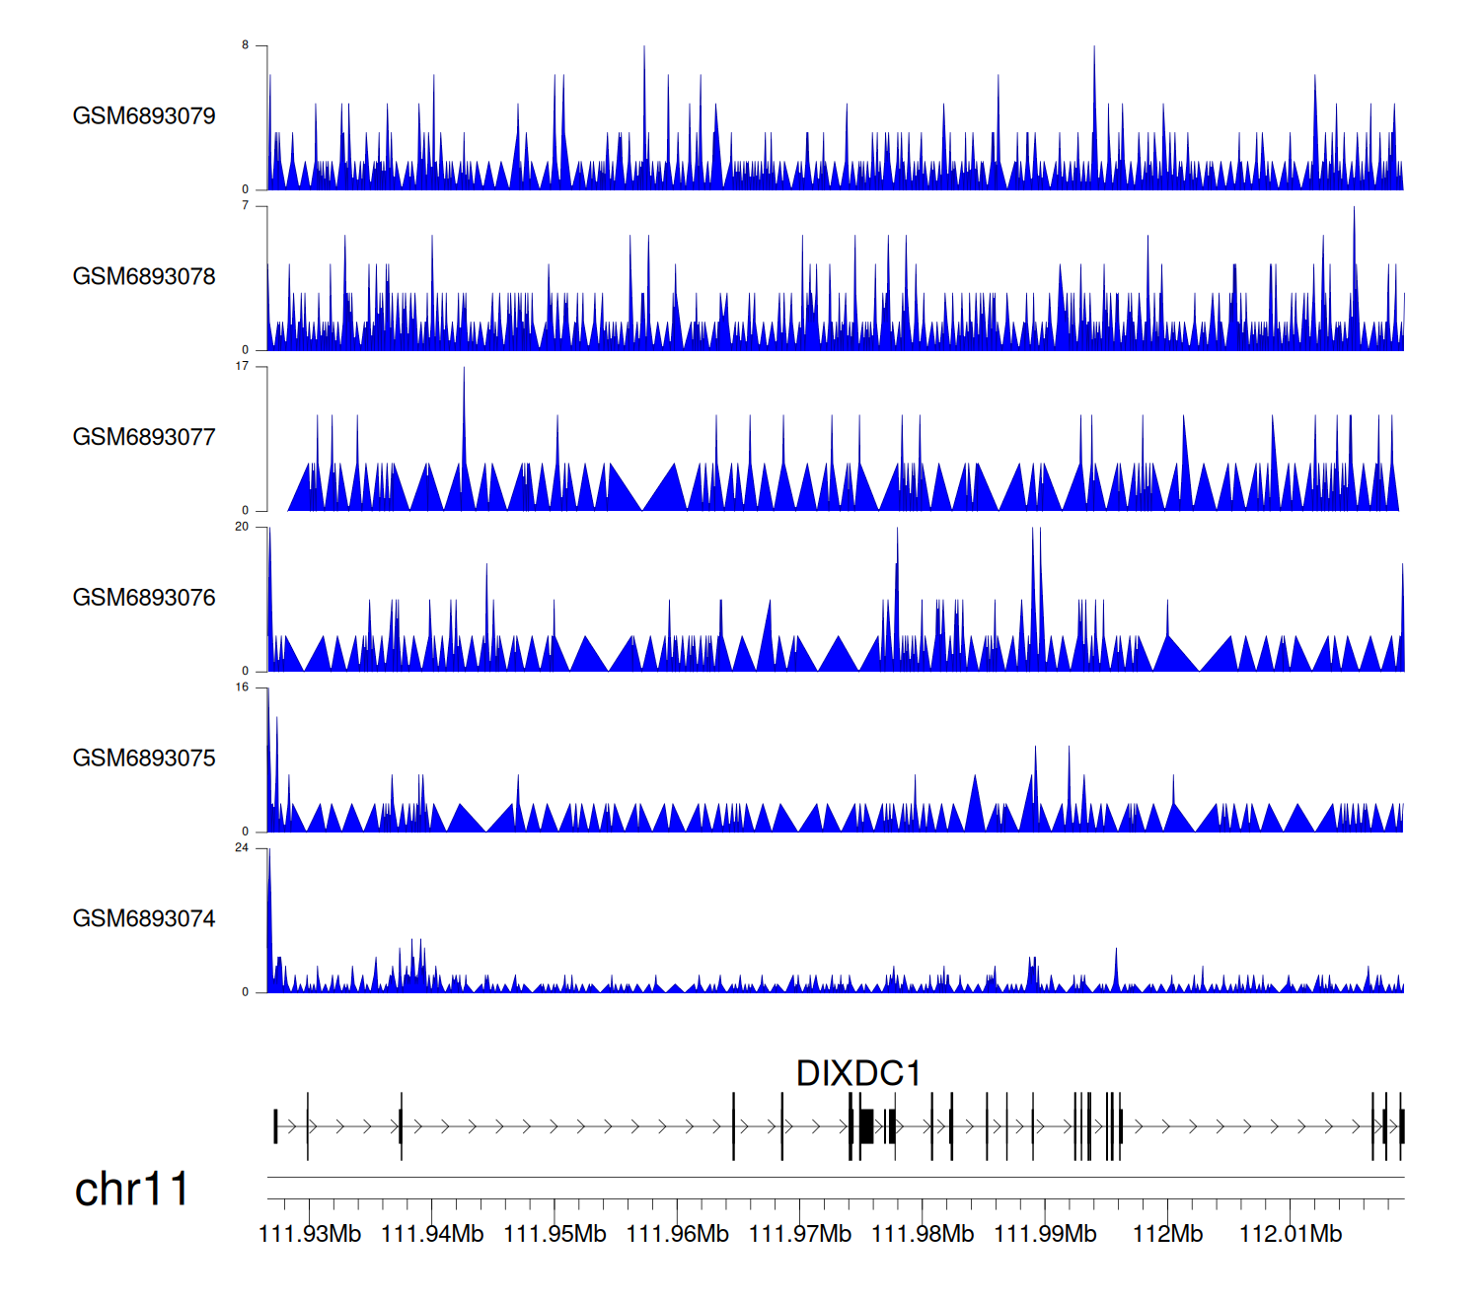Select the 111.98Mb coordinate label

pos(923,1234)
